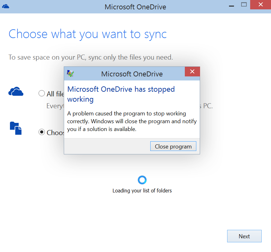This screenshot has width=271, height=252.
Task: Click the loading spinner circle
Action: click(x=142, y=180)
